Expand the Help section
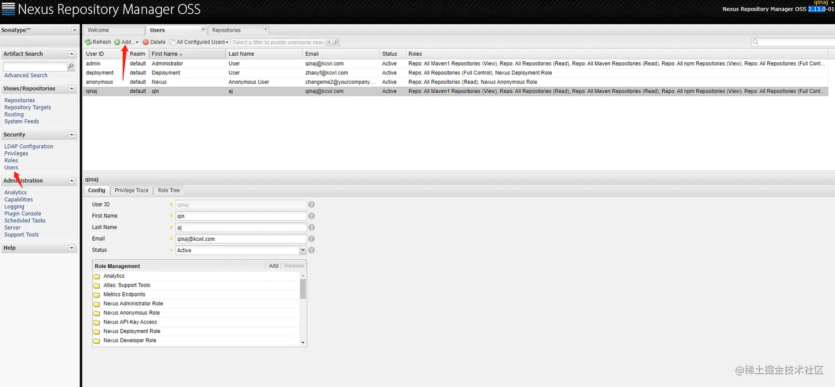This screenshot has height=387, width=835. tap(71, 248)
